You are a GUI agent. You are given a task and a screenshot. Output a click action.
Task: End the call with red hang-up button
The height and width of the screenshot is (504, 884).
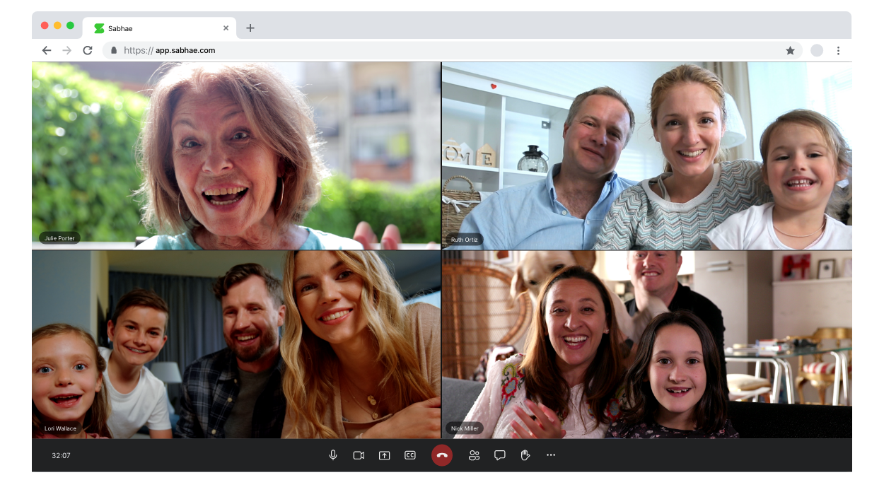click(442, 455)
